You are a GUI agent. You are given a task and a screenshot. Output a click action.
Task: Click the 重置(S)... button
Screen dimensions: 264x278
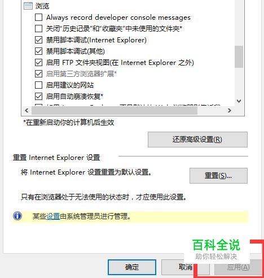[x=218, y=176]
